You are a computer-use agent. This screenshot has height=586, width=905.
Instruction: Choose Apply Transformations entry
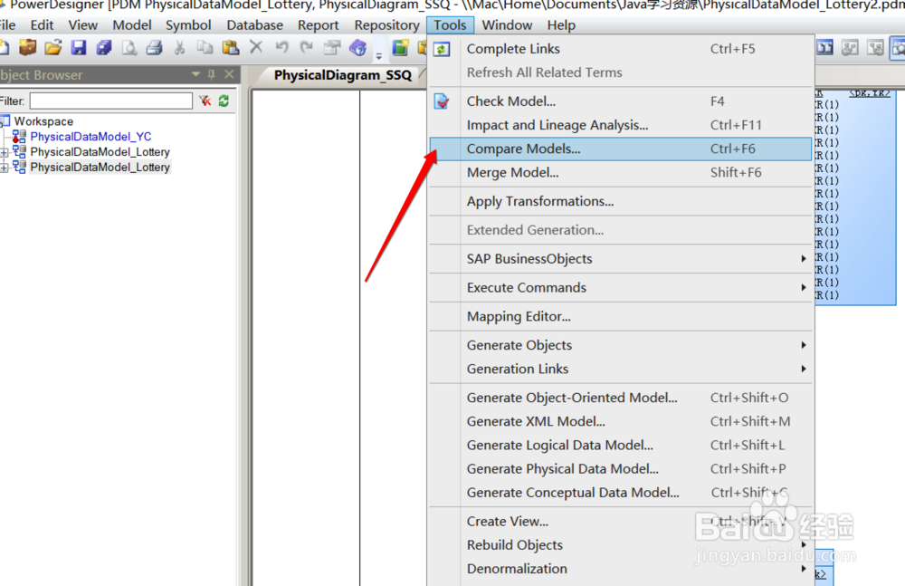621,201
